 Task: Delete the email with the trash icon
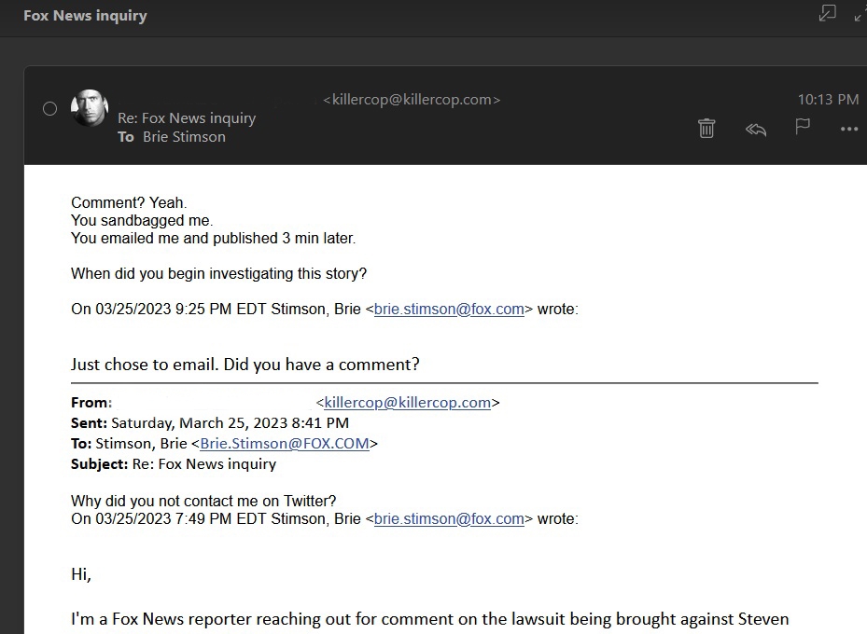pyautogui.click(x=706, y=129)
